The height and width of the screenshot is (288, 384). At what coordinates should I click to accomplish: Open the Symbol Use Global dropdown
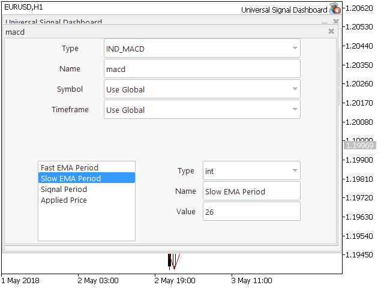tap(202, 89)
